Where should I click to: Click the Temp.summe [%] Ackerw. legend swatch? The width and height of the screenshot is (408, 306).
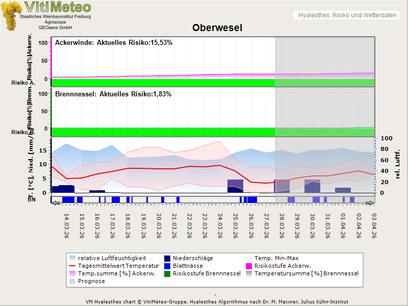click(73, 273)
